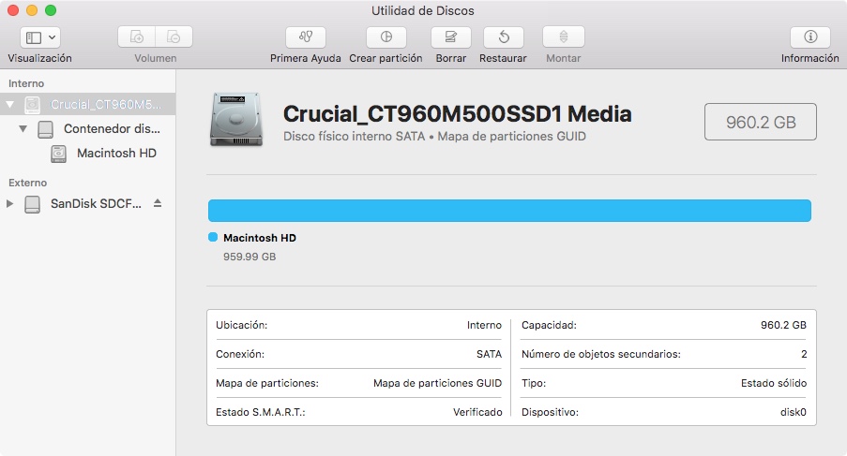
Task: Click the green zoom window button
Action: point(51,10)
